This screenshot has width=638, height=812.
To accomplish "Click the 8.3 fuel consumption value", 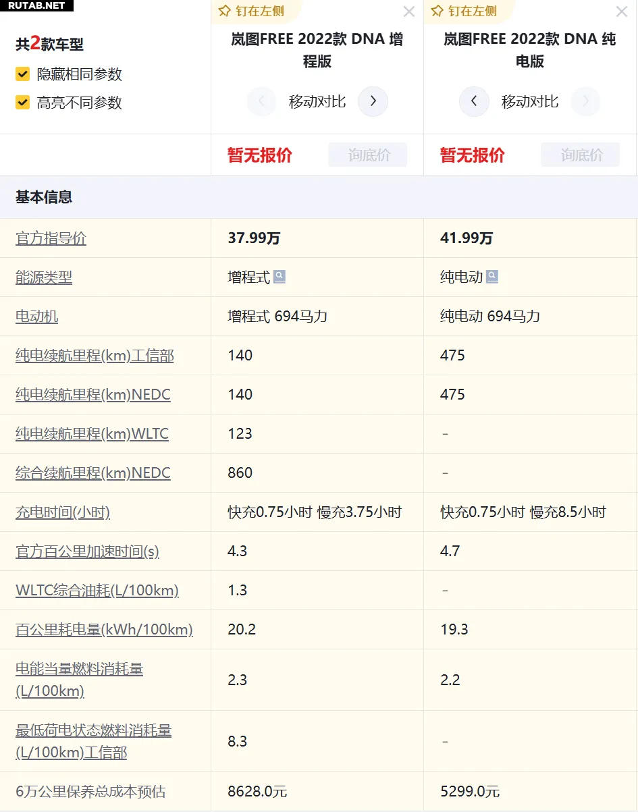I will pyautogui.click(x=238, y=741).
